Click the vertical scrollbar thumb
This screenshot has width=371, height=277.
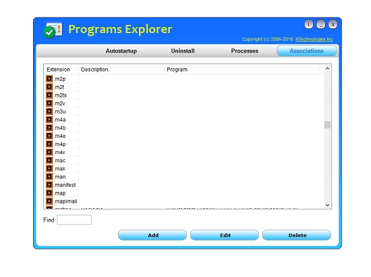(x=327, y=124)
